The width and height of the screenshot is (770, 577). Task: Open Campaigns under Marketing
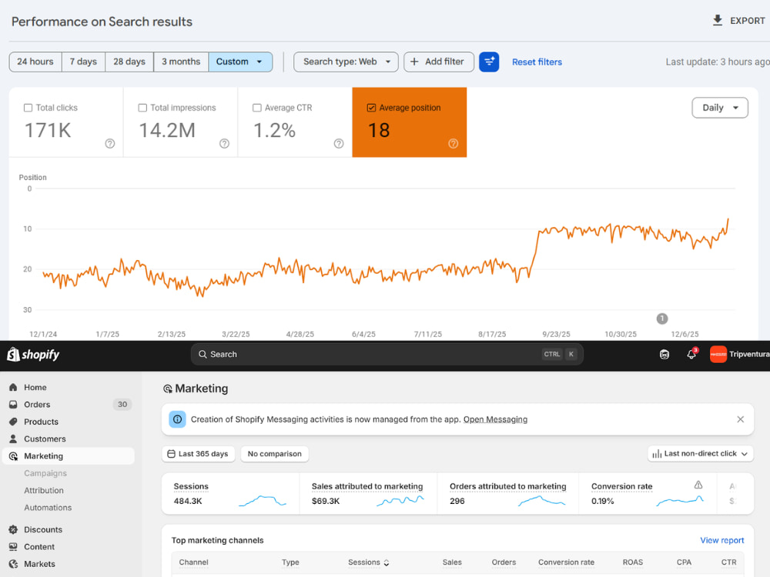45,473
